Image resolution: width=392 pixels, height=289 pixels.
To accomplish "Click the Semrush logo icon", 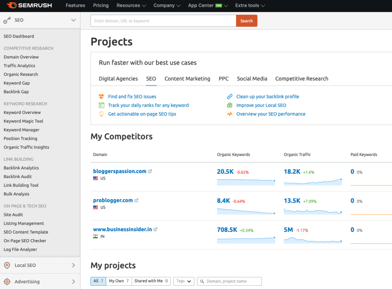I will click(x=12, y=5).
